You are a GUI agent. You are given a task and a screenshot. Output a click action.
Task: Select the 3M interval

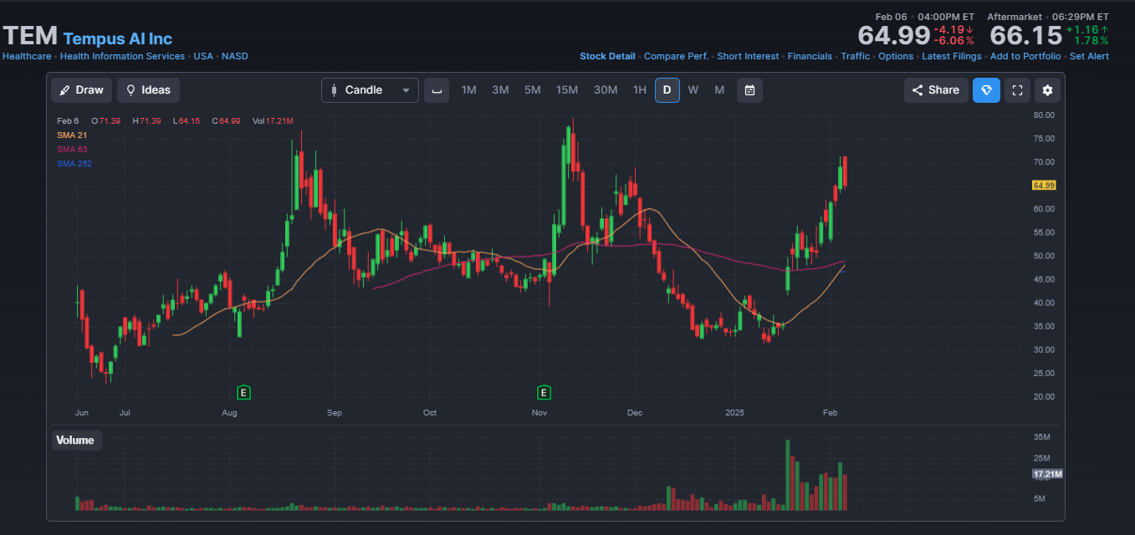[x=500, y=90]
